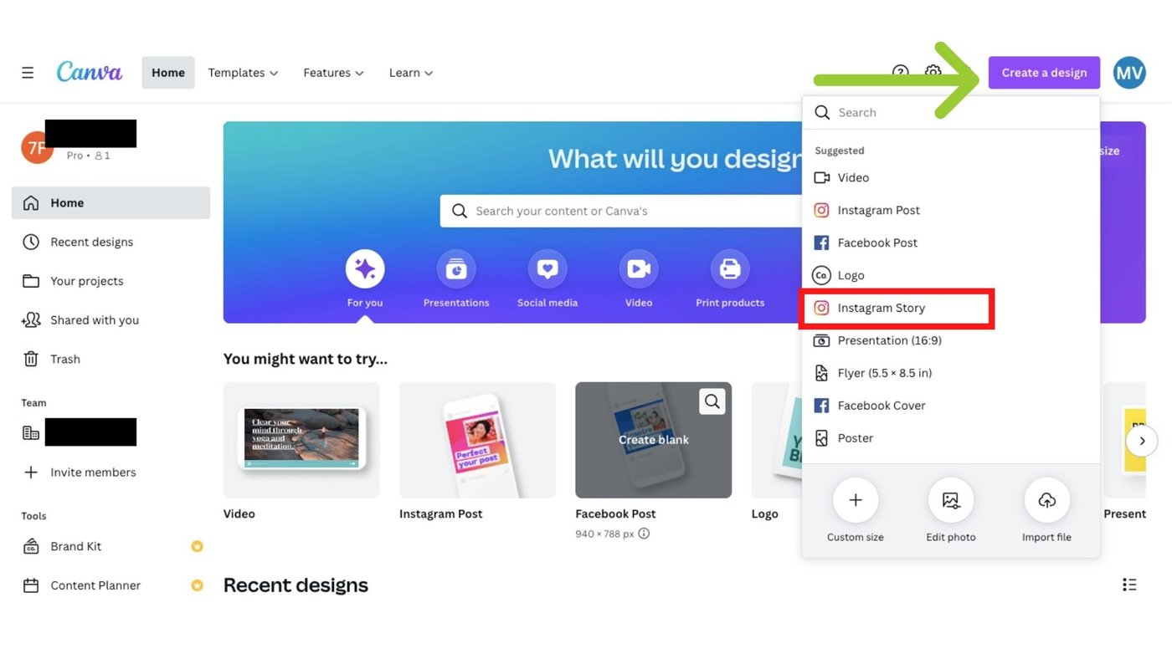
Task: Expand the Templates menu
Action: click(x=242, y=72)
